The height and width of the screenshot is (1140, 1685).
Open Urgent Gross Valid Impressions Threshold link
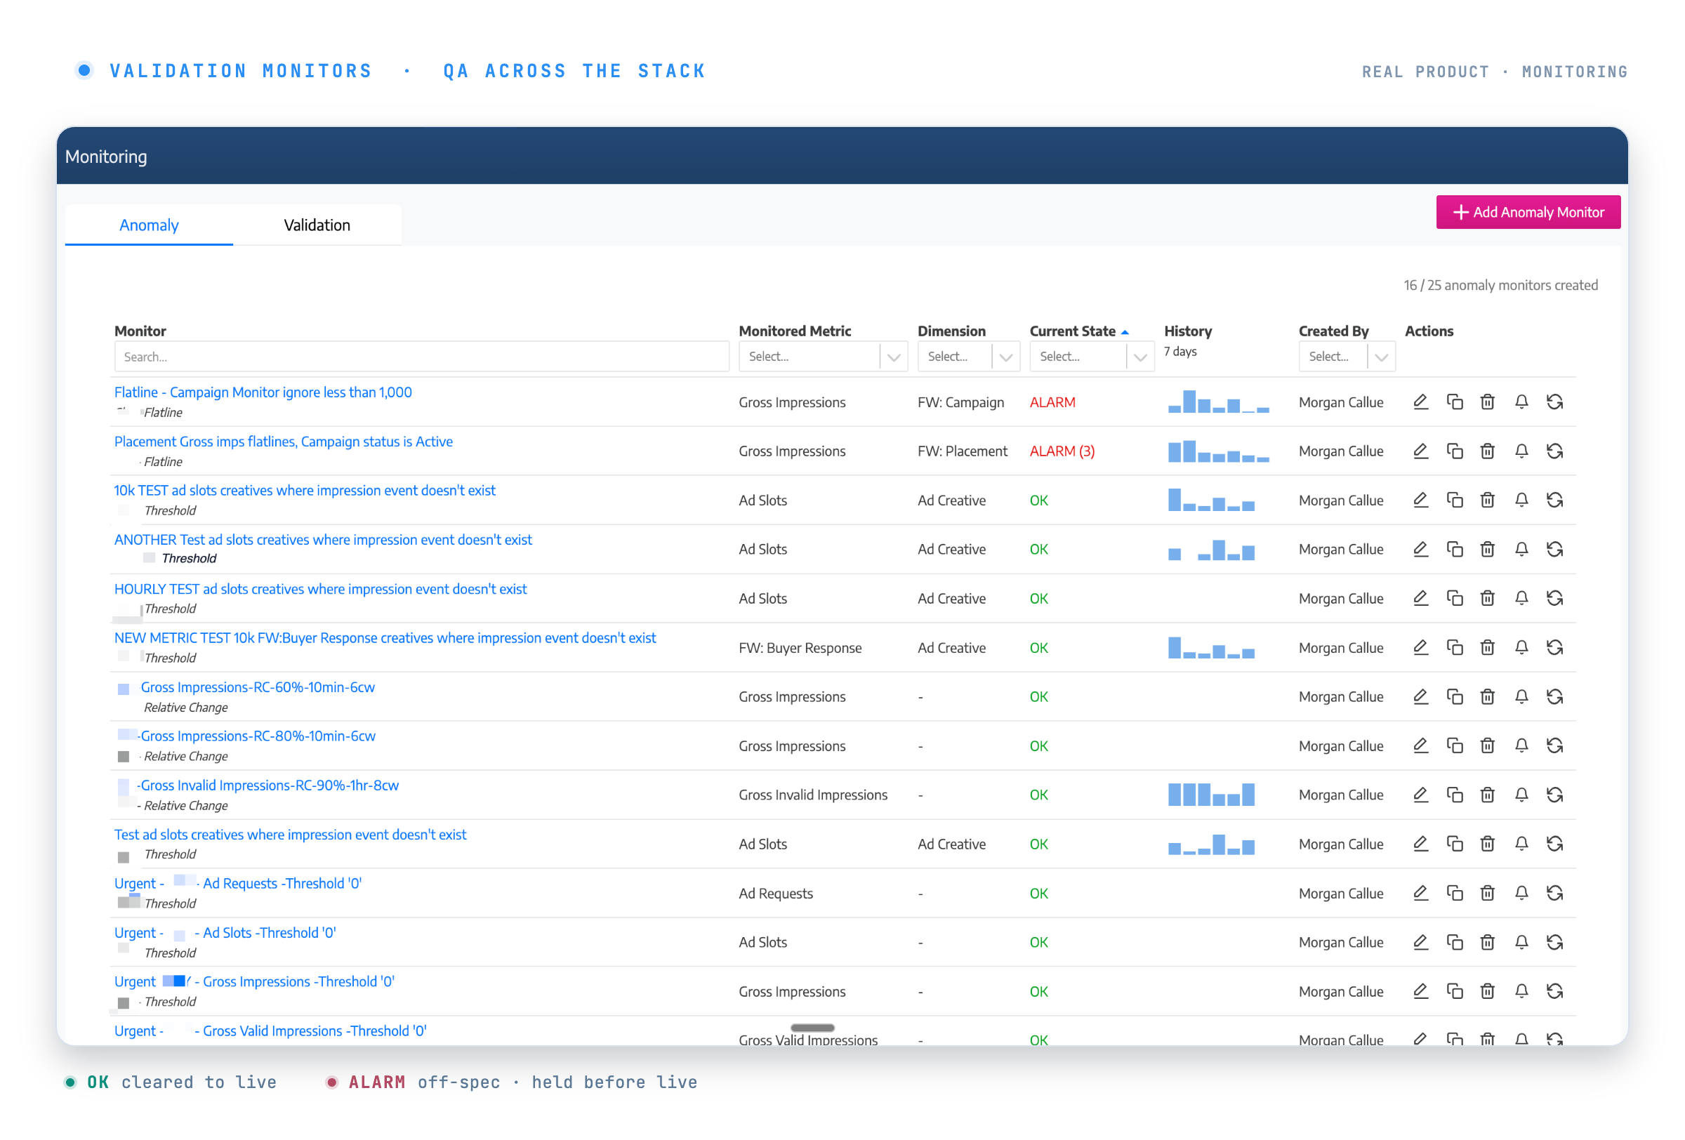click(x=270, y=1031)
